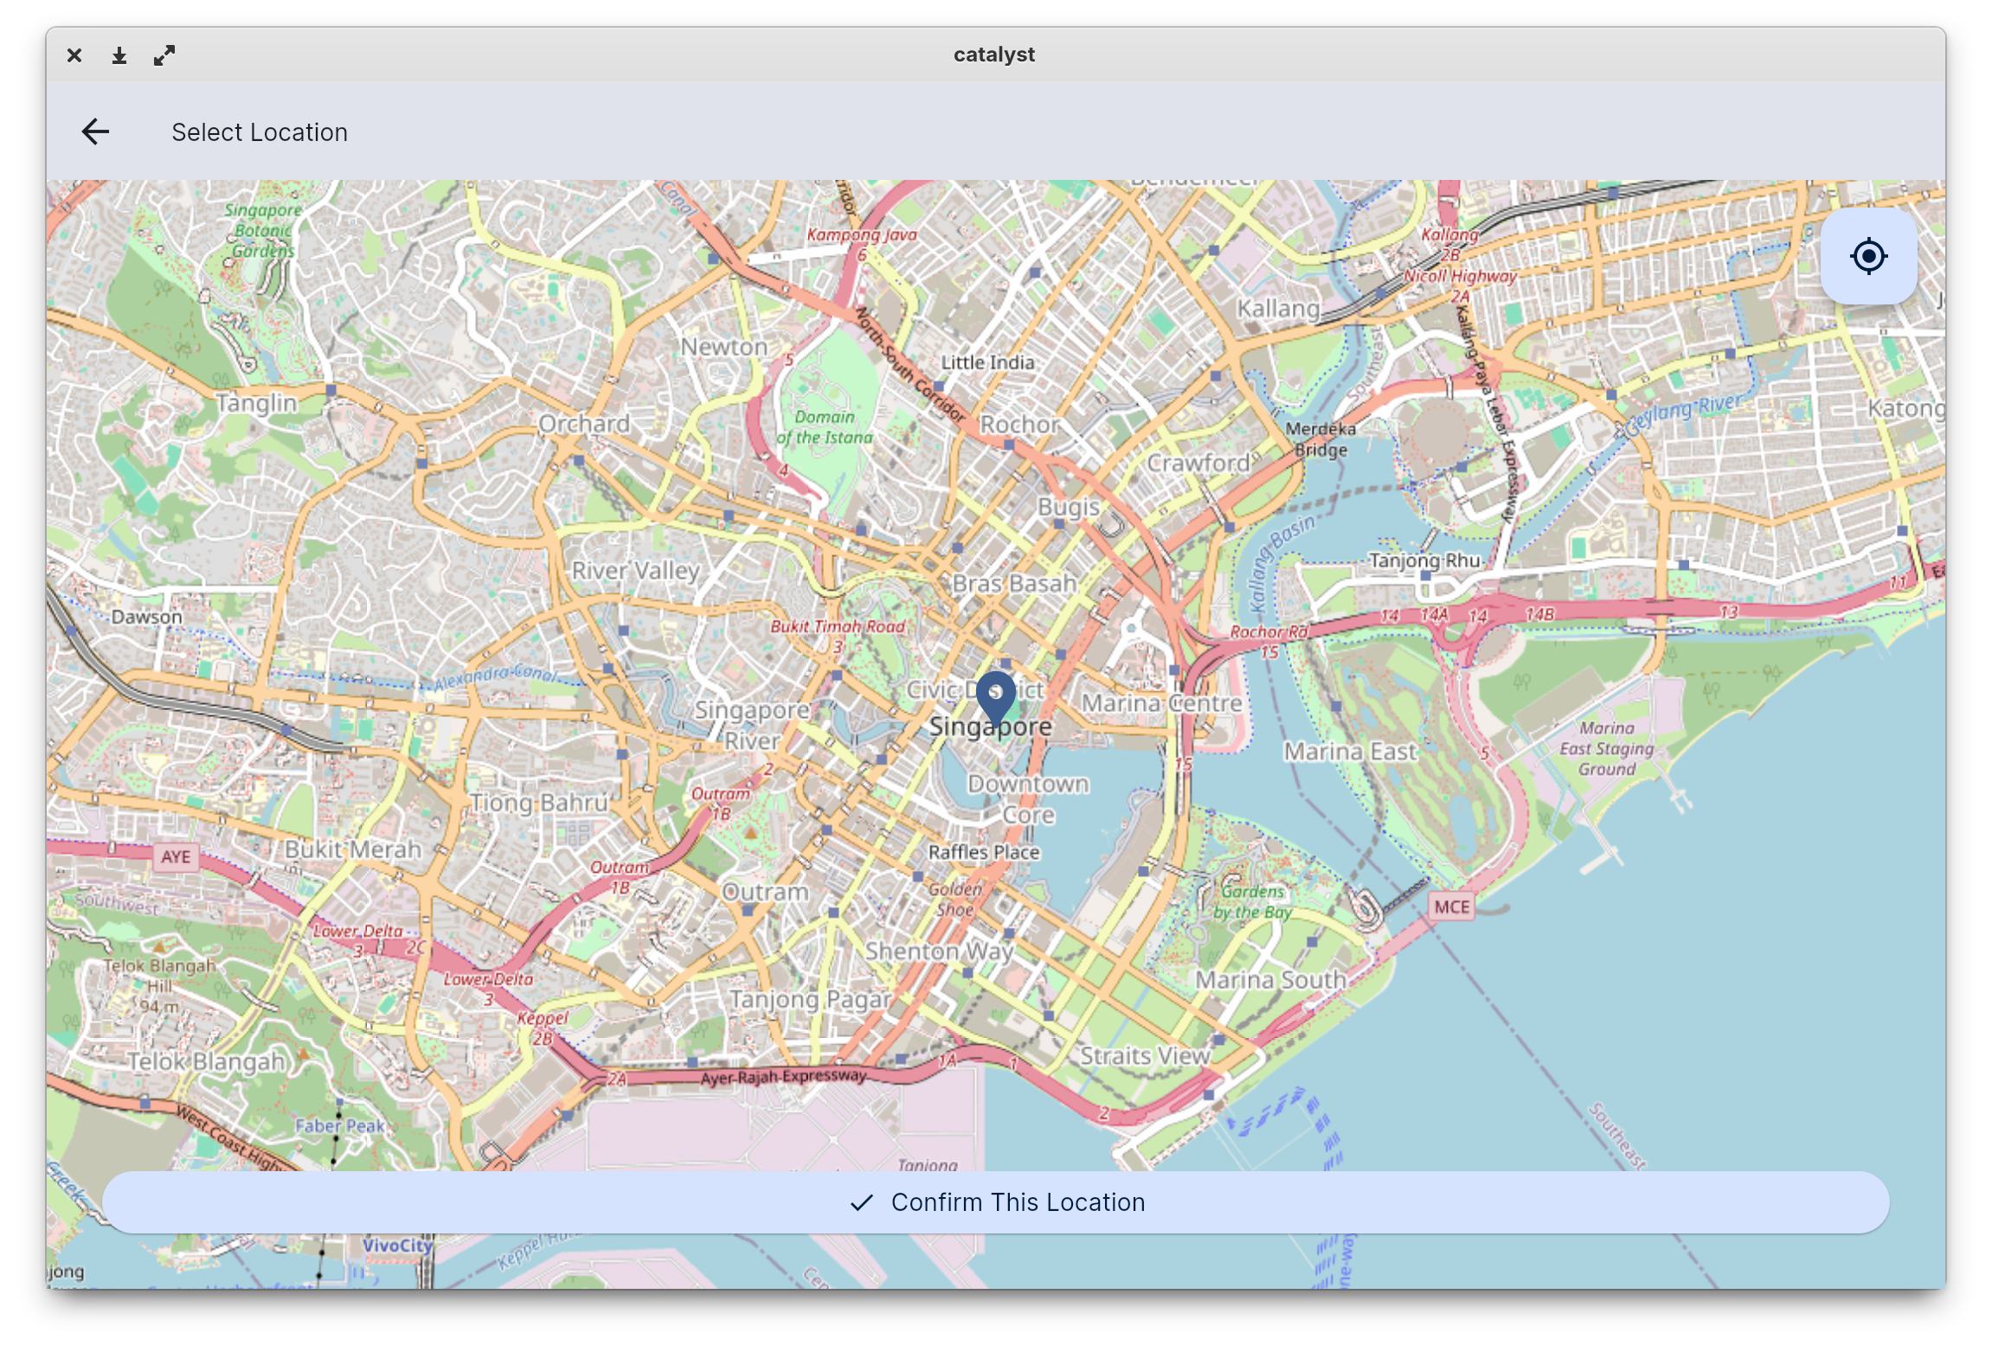The width and height of the screenshot is (1992, 1358).
Task: Click the Tiong Bahru map label
Action: point(540,803)
